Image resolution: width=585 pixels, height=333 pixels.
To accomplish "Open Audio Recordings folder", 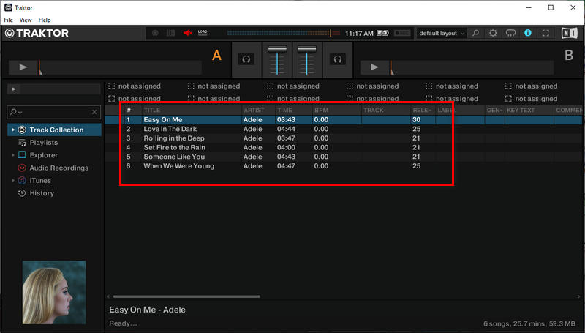I will click(59, 168).
